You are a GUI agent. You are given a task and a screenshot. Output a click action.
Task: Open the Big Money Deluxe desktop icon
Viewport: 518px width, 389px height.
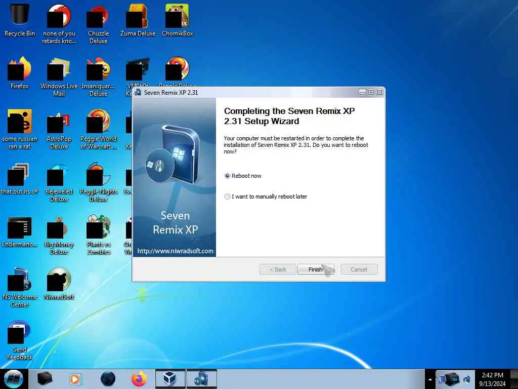coord(59,235)
